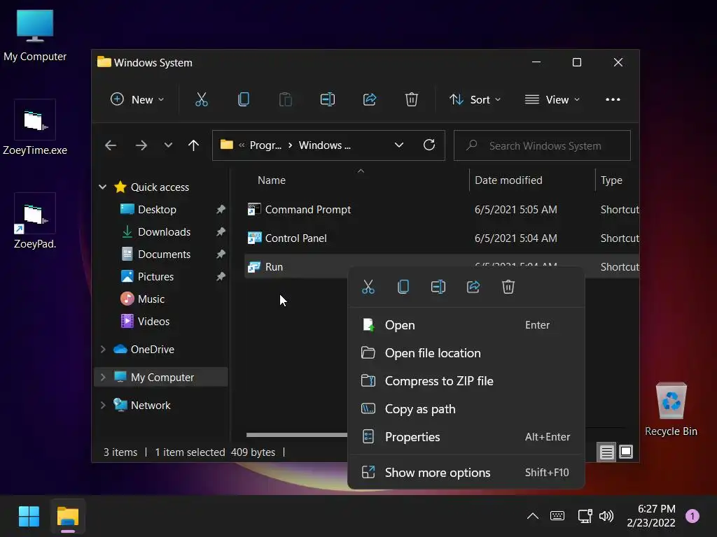Sort by the Name column header
This screenshot has width=717, height=537.
pos(356,180)
